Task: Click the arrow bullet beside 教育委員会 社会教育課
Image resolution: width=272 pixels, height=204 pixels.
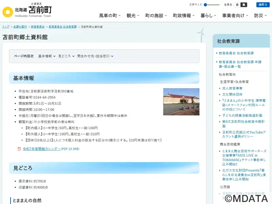Action: pyautogui.click(x=217, y=53)
